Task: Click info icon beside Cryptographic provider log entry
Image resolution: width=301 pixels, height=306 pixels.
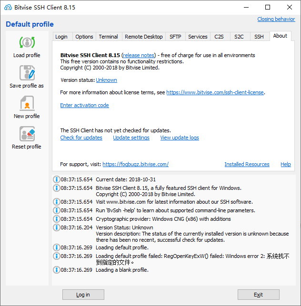Action: (57, 219)
